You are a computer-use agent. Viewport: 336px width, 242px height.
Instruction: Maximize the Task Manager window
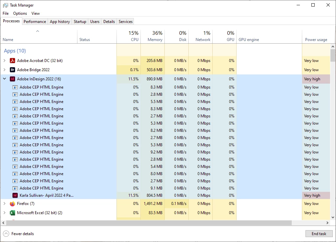tap(313, 5)
